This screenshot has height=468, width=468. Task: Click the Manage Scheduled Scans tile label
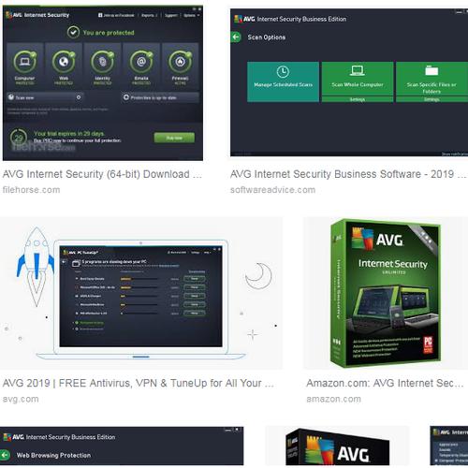283,85
